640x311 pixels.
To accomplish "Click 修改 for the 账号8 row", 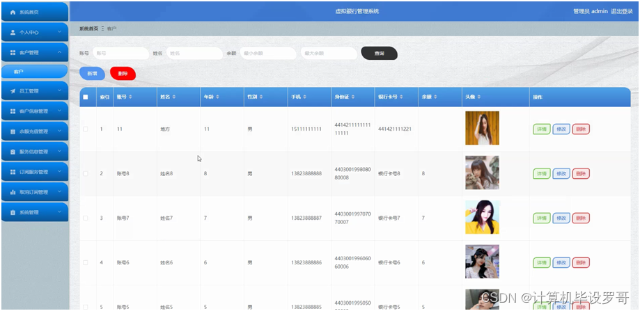I will 561,174.
